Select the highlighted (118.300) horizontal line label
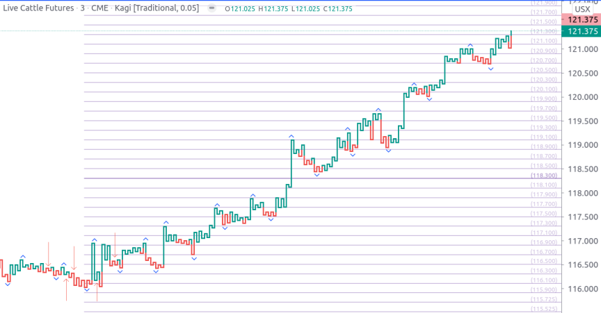 coord(544,176)
